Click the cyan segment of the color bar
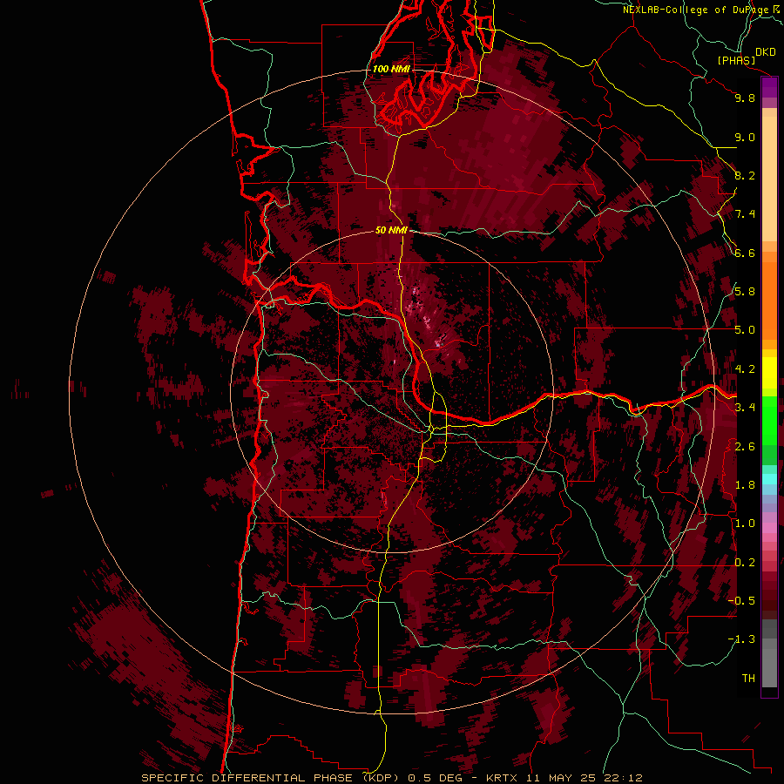This screenshot has width=784, height=784. coord(769,479)
